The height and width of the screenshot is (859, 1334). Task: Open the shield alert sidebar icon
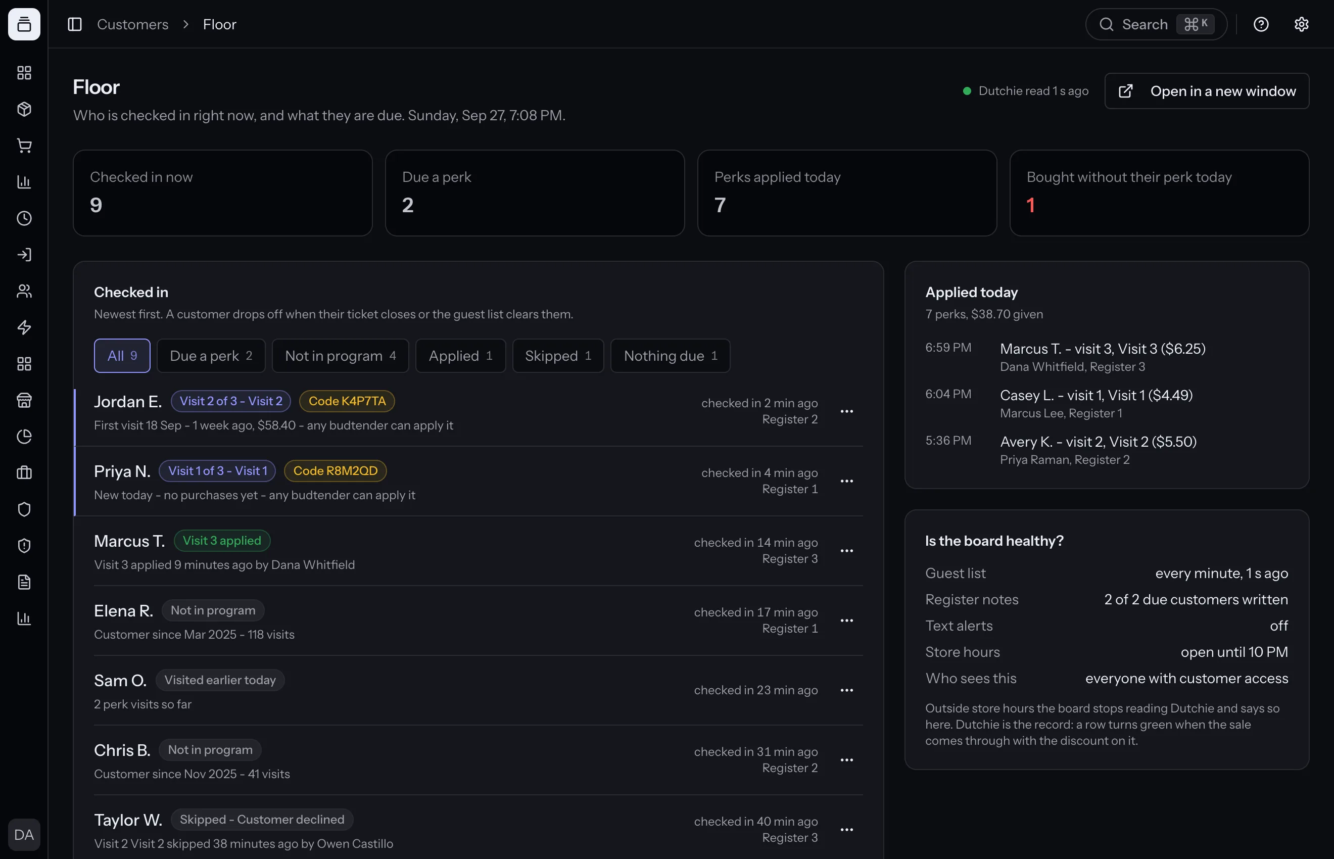tap(24, 546)
